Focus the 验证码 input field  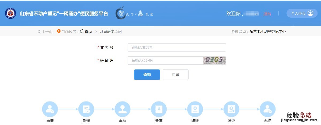(x=166, y=61)
